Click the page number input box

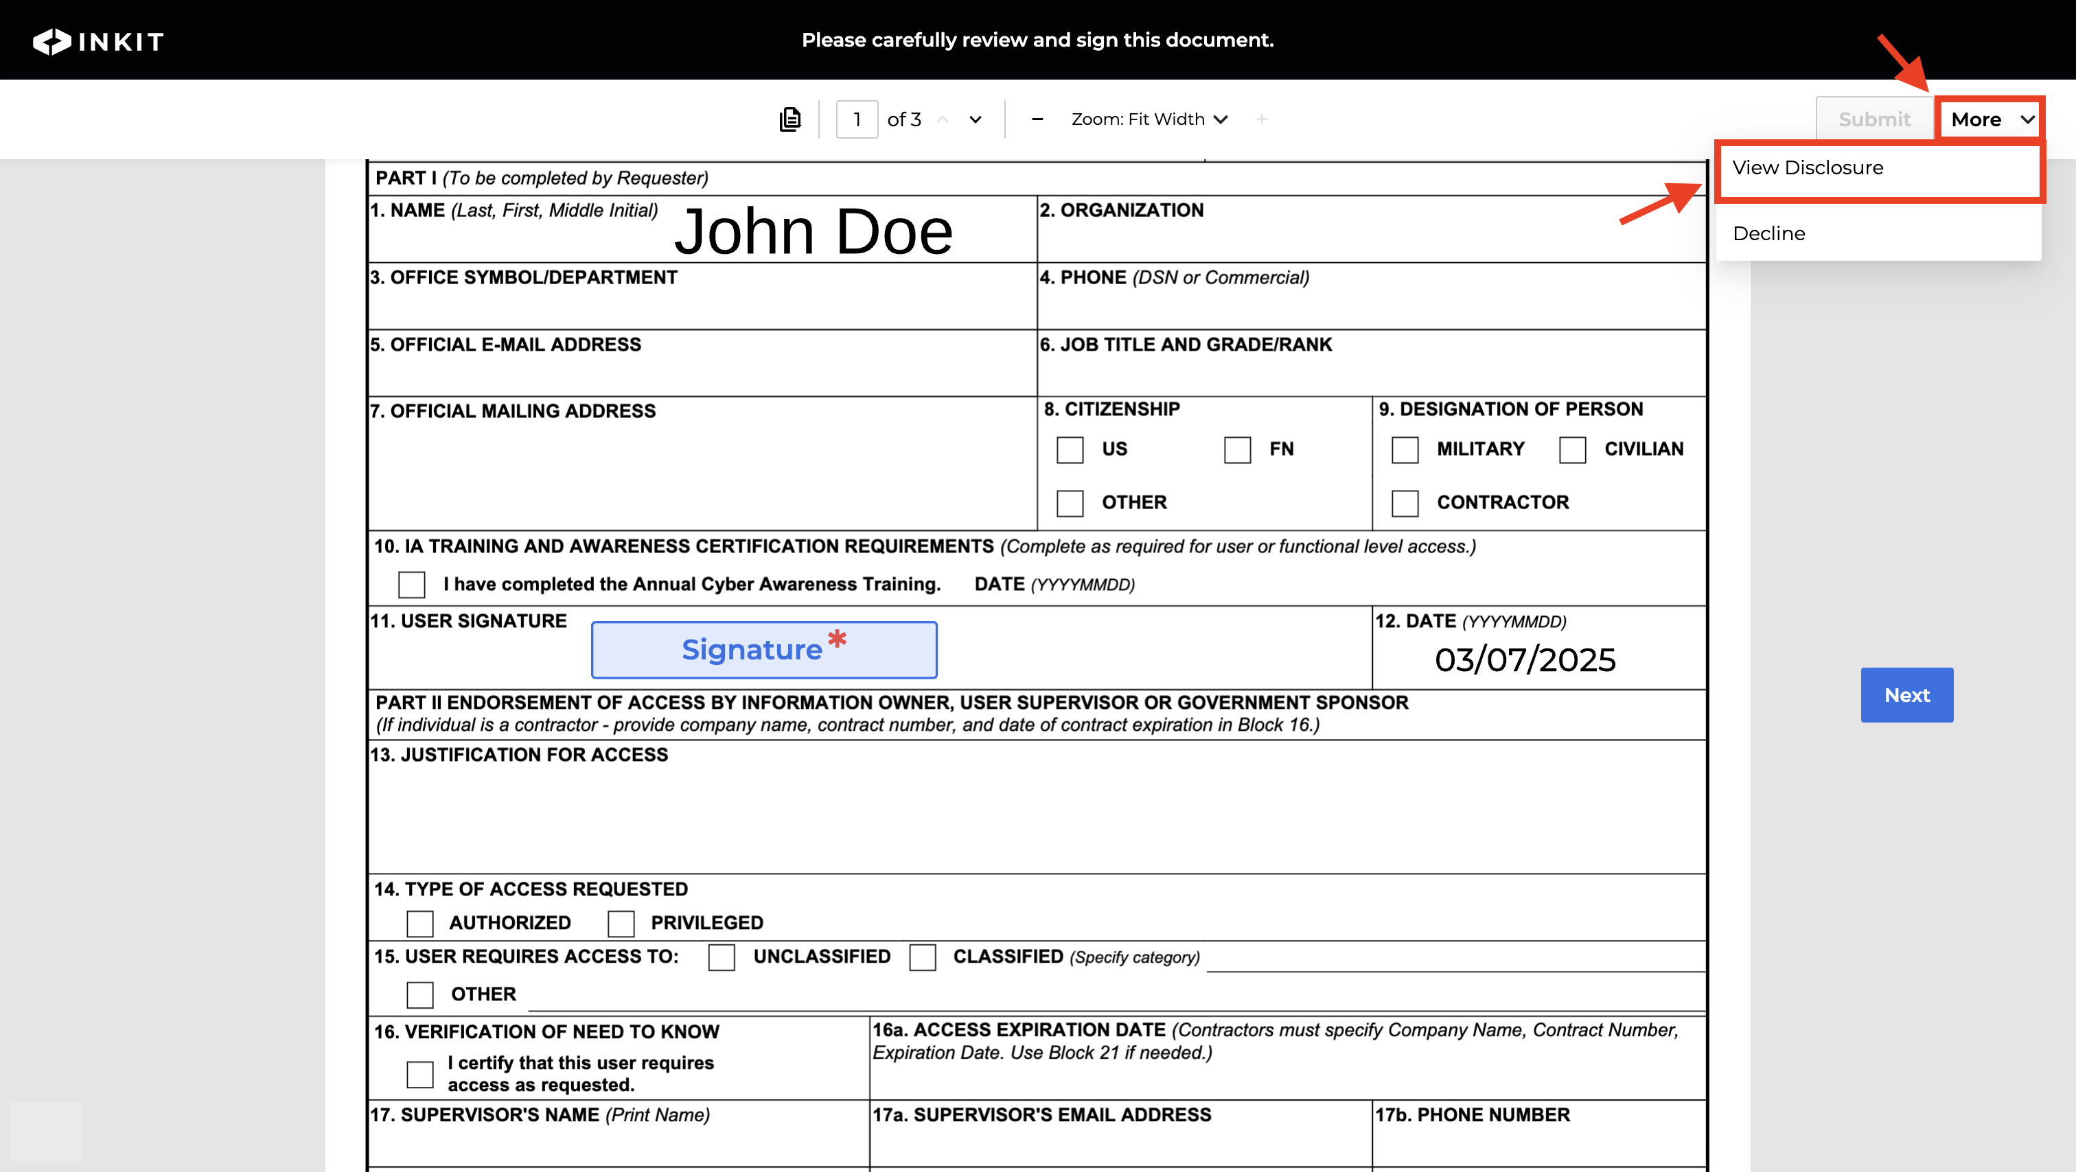coord(857,119)
